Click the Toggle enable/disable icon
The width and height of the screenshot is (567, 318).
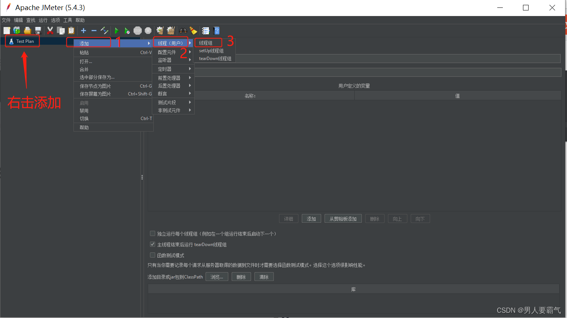[104, 31]
